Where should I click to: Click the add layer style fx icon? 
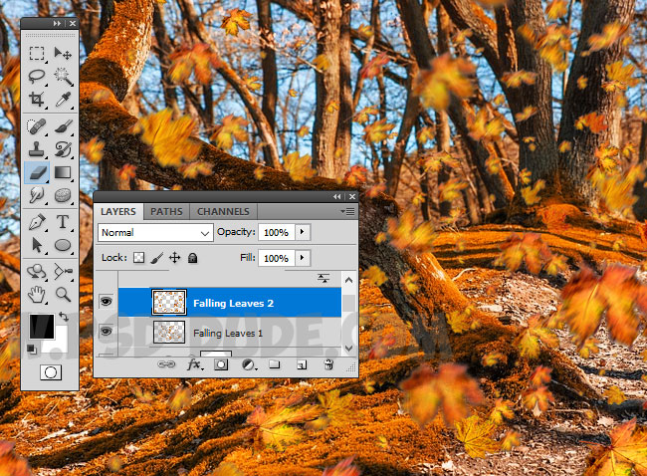196,365
